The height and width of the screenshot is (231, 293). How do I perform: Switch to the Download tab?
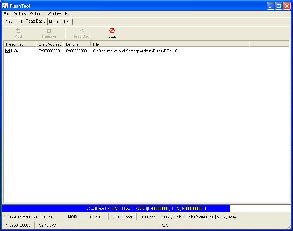13,22
